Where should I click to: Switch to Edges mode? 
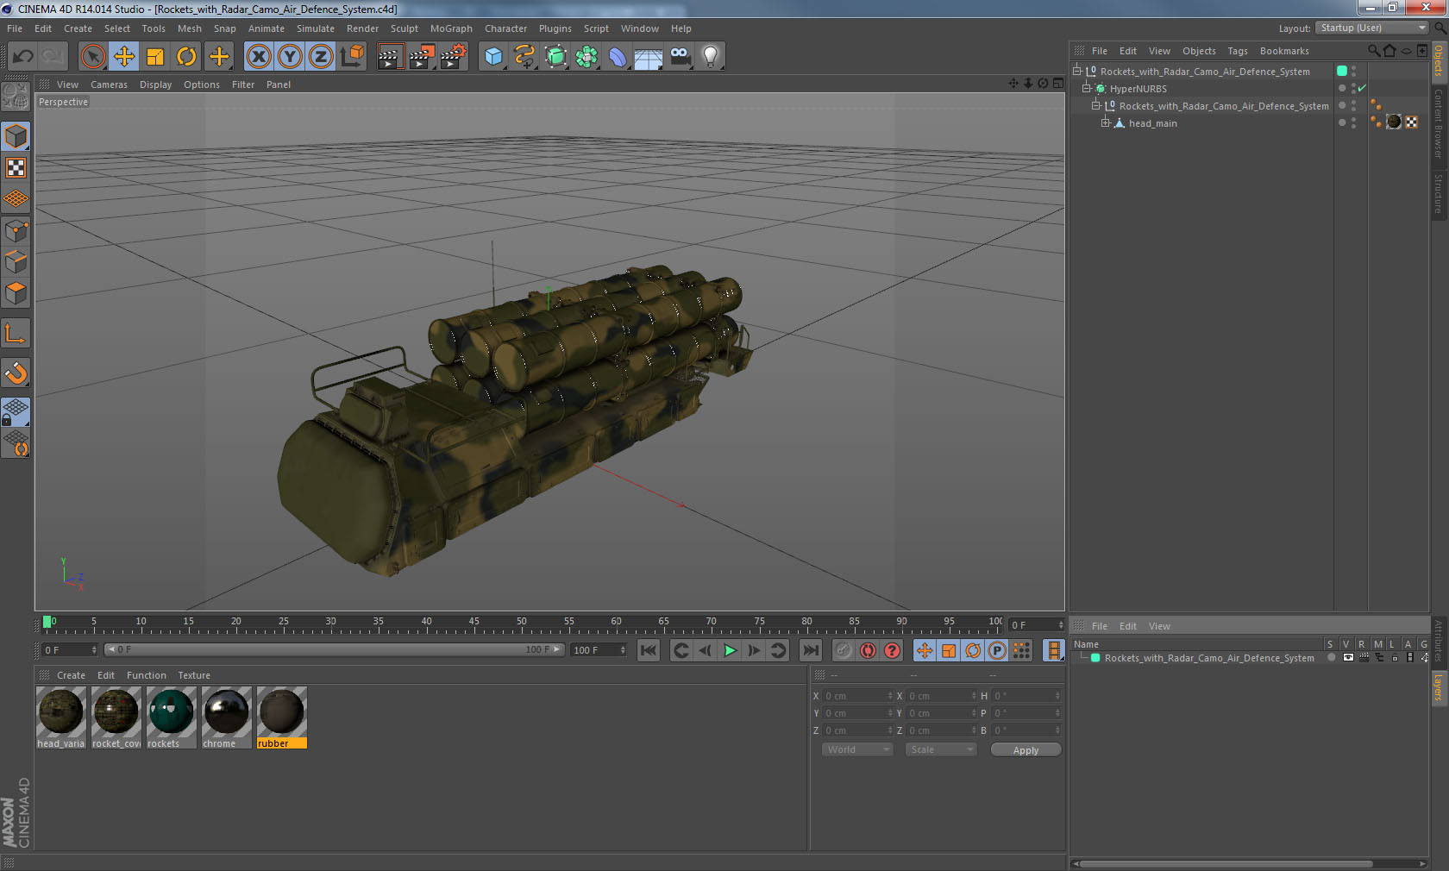(x=16, y=261)
